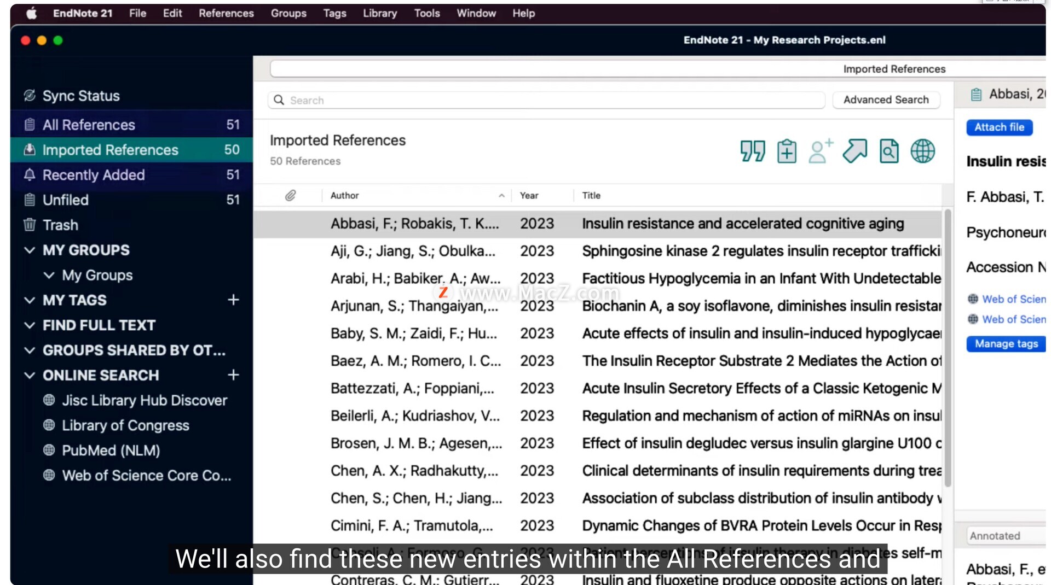The width and height of the screenshot is (1051, 585).
Task: Click the reference clipboard icon beside Abbasi header
Action: coord(976,95)
